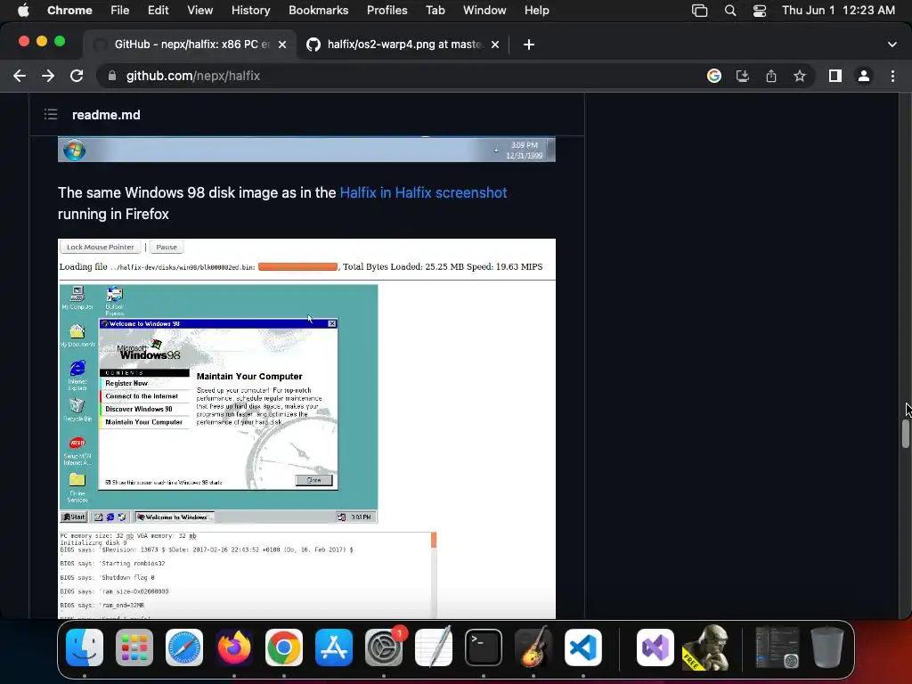Go forward to the next page

(48, 77)
